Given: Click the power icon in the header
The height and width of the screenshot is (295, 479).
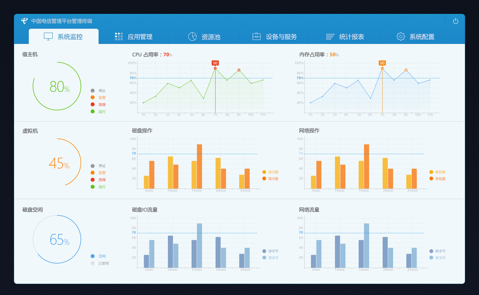Looking at the screenshot, I should coord(455,21).
